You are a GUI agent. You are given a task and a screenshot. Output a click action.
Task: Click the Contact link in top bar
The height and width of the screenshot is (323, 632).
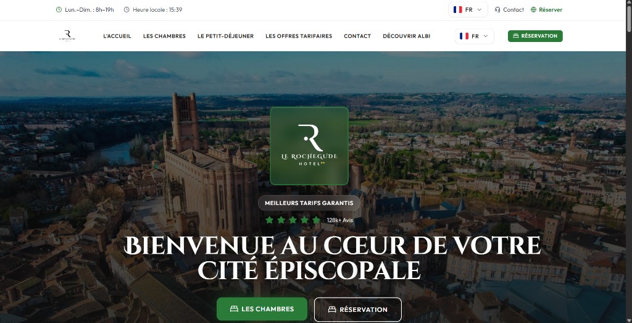click(x=509, y=10)
